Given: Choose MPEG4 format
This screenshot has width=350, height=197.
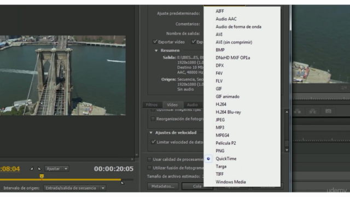Looking at the screenshot, I should pos(222,135).
